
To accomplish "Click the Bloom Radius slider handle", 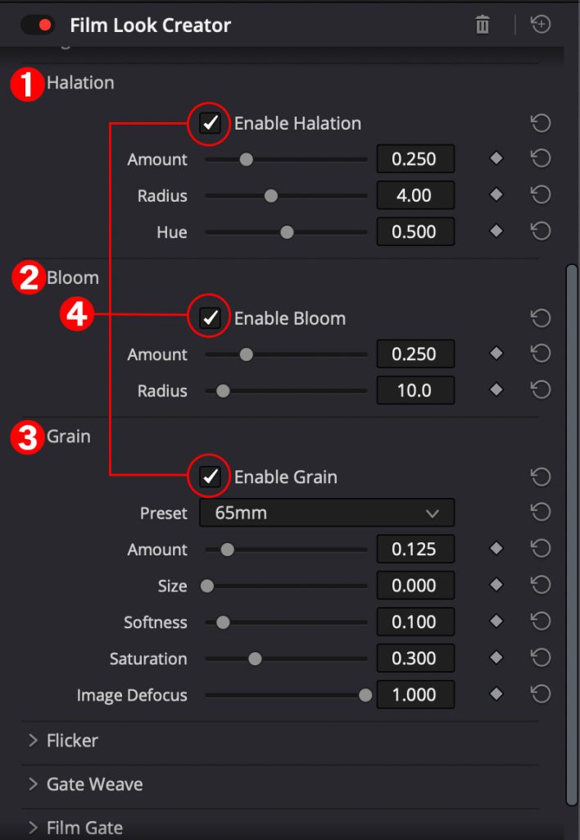I will 223,390.
